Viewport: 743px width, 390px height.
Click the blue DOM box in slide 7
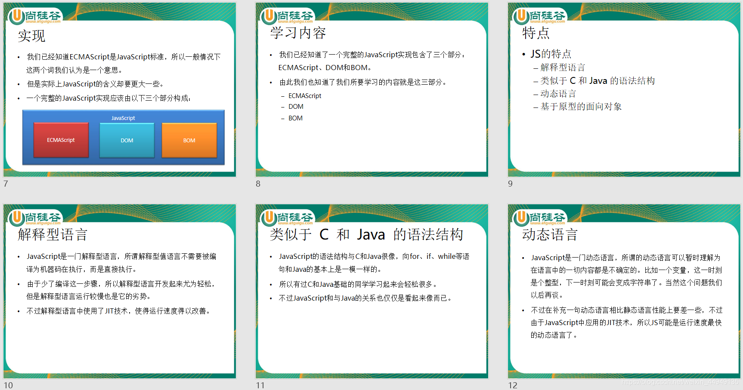pos(127,140)
